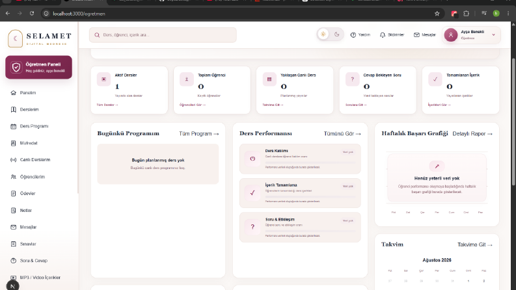This screenshot has height=290, width=516.
Task: Open the browser three-dot menu
Action: tap(508, 14)
